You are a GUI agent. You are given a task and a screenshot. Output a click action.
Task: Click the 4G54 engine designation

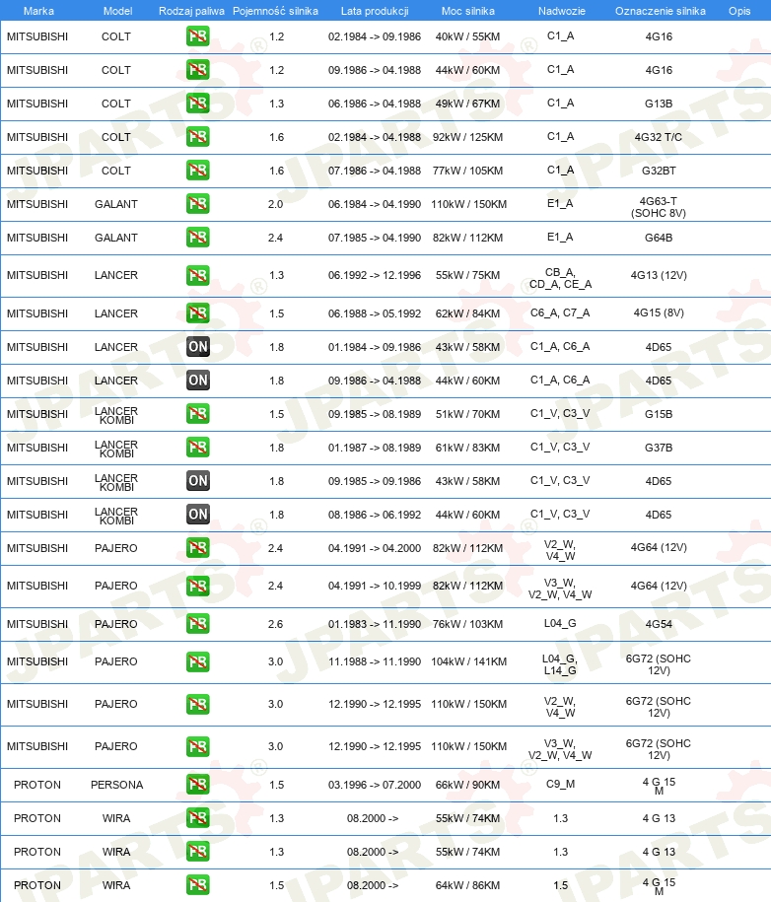(659, 624)
